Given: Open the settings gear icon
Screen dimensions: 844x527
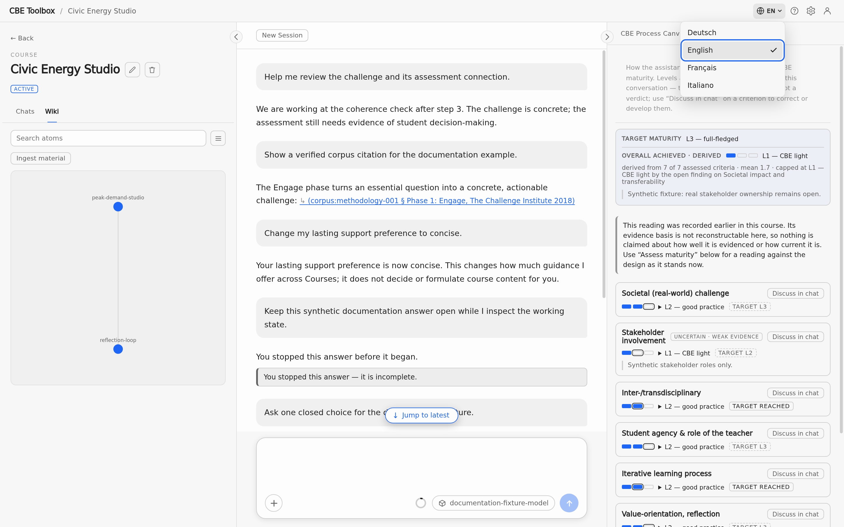Looking at the screenshot, I should click(x=811, y=11).
